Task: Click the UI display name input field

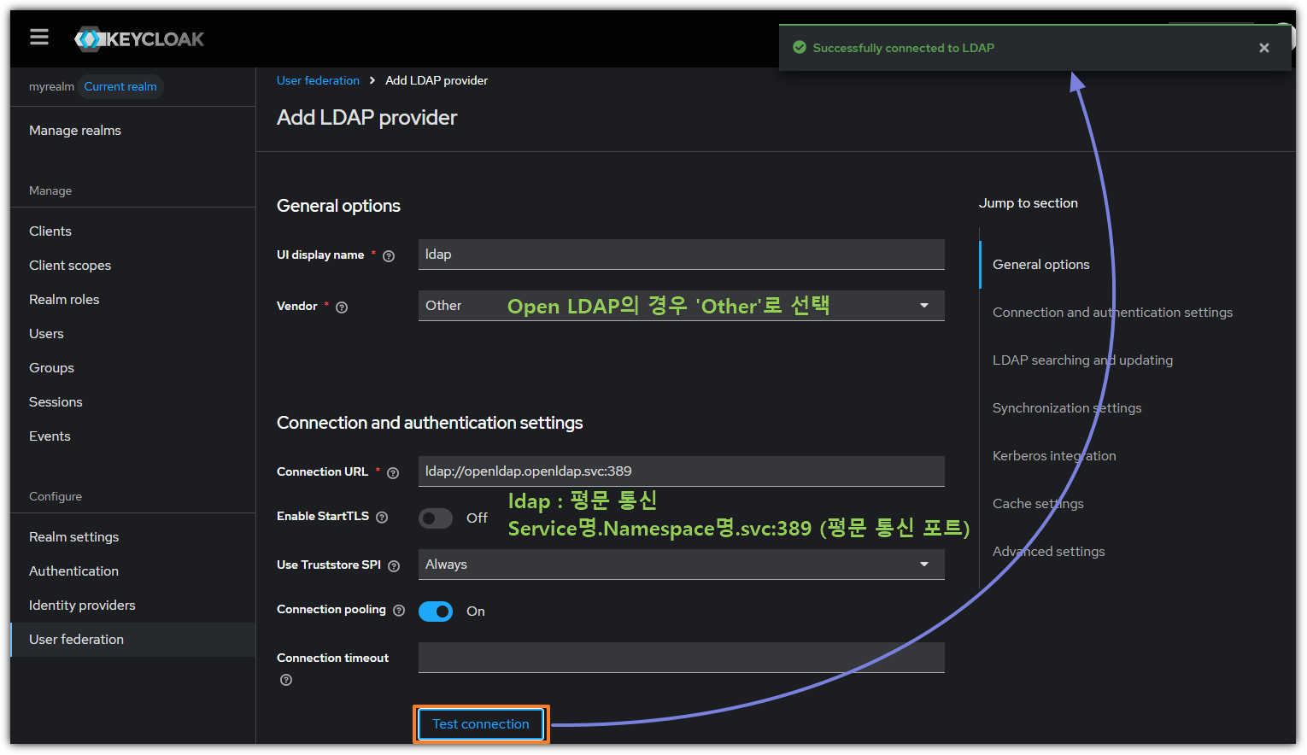Action: point(682,255)
